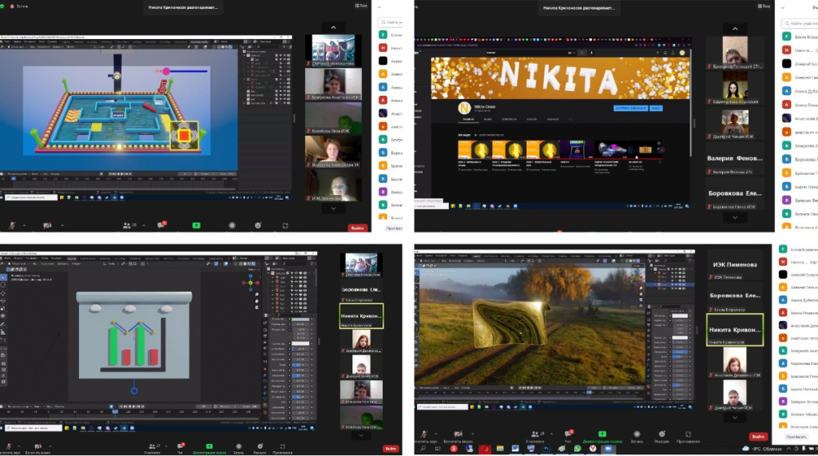The height and width of the screenshot is (456, 818).
Task: Click gallery down arrow in bottom-right window
Action: tap(735, 418)
